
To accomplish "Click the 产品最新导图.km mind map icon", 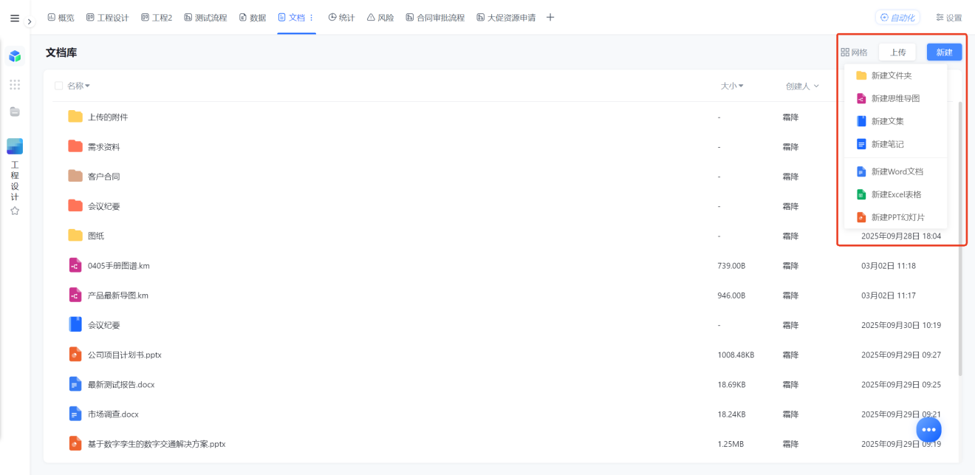I will (75, 295).
